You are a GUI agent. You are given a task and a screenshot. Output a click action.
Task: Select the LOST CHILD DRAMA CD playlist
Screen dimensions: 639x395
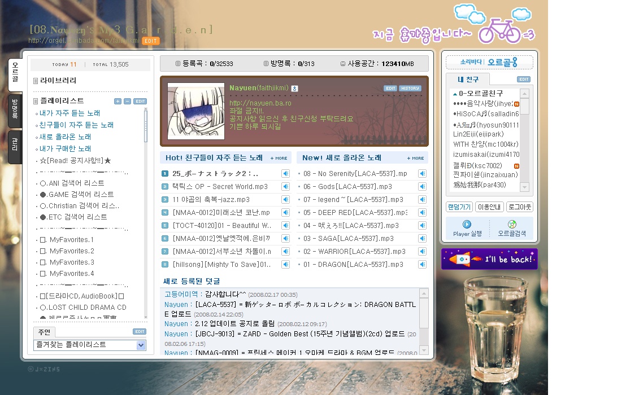point(83,308)
